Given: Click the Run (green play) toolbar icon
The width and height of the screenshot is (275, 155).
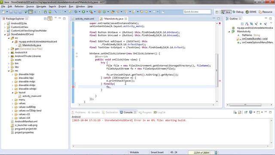Looking at the screenshot, I should [x=83, y=12].
